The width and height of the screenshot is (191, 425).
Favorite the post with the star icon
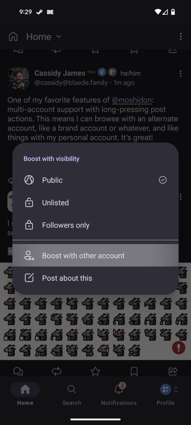95,371
